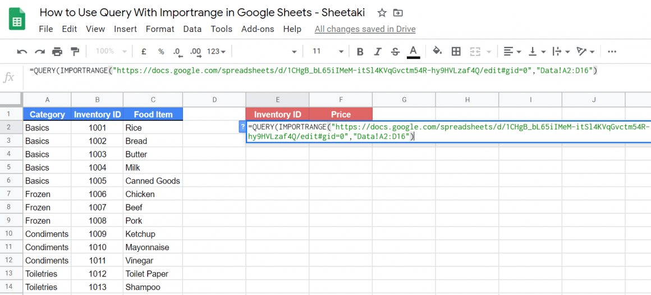The image size is (651, 295).
Task: Expand the Merge cells dropdown arrow
Action: click(x=489, y=52)
